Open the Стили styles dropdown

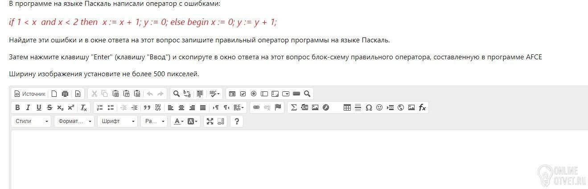(x=31, y=121)
